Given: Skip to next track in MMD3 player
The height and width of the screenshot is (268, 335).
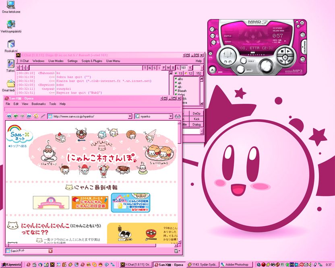Looking at the screenshot, I should [289, 61].
